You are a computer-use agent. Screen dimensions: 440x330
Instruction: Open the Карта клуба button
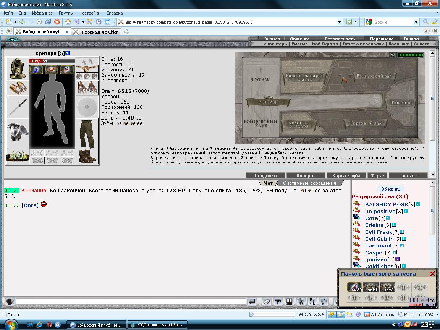[346, 175]
